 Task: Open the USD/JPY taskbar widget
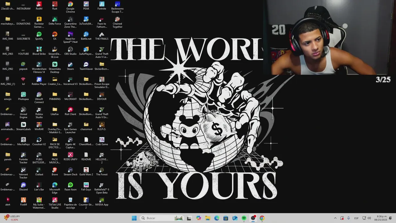(12, 218)
